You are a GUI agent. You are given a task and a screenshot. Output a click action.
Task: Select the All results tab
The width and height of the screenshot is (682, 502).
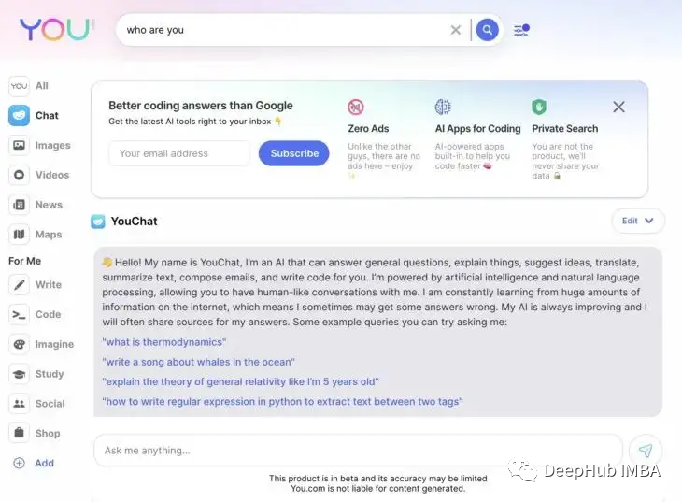click(x=29, y=86)
